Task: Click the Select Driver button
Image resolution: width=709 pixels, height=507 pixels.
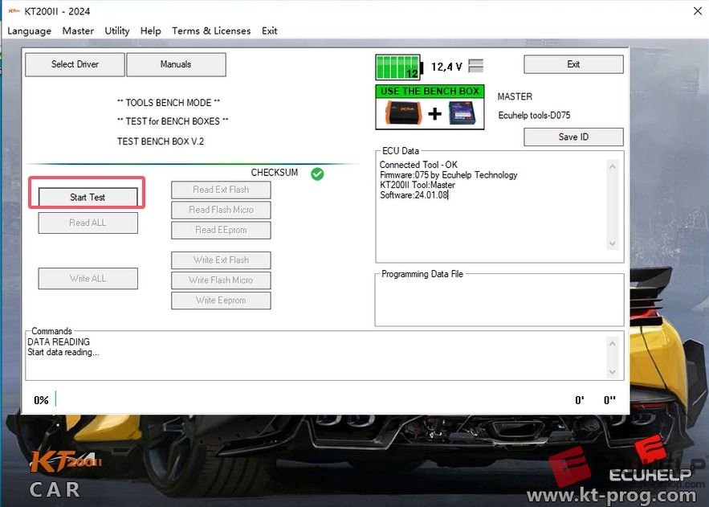Action: 75,64
